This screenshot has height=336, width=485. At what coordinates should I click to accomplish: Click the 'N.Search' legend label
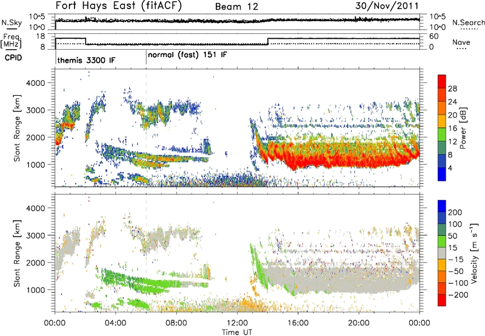tap(468, 22)
